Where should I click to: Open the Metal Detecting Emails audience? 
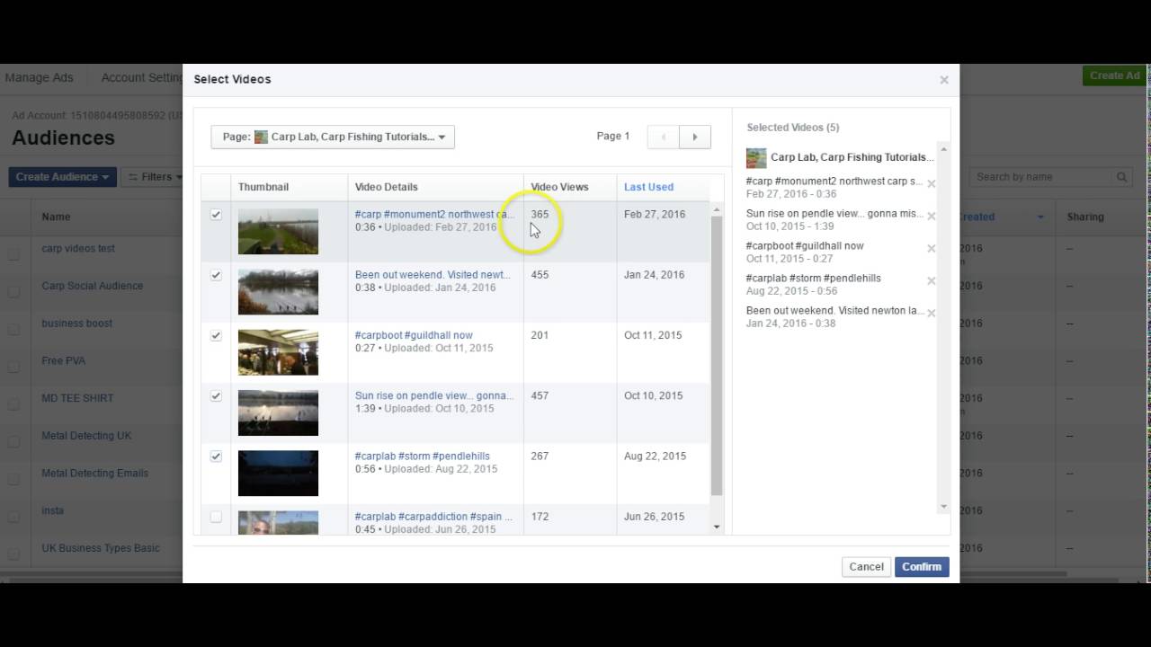click(x=94, y=474)
